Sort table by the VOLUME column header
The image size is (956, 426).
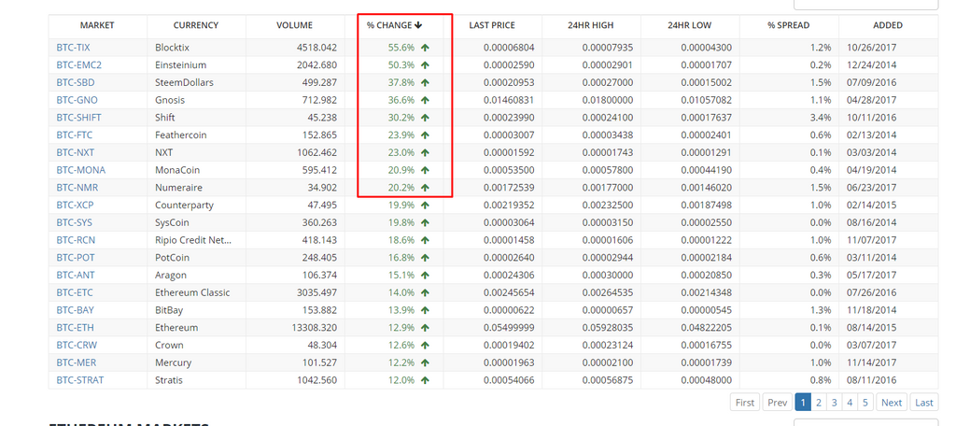coord(294,25)
